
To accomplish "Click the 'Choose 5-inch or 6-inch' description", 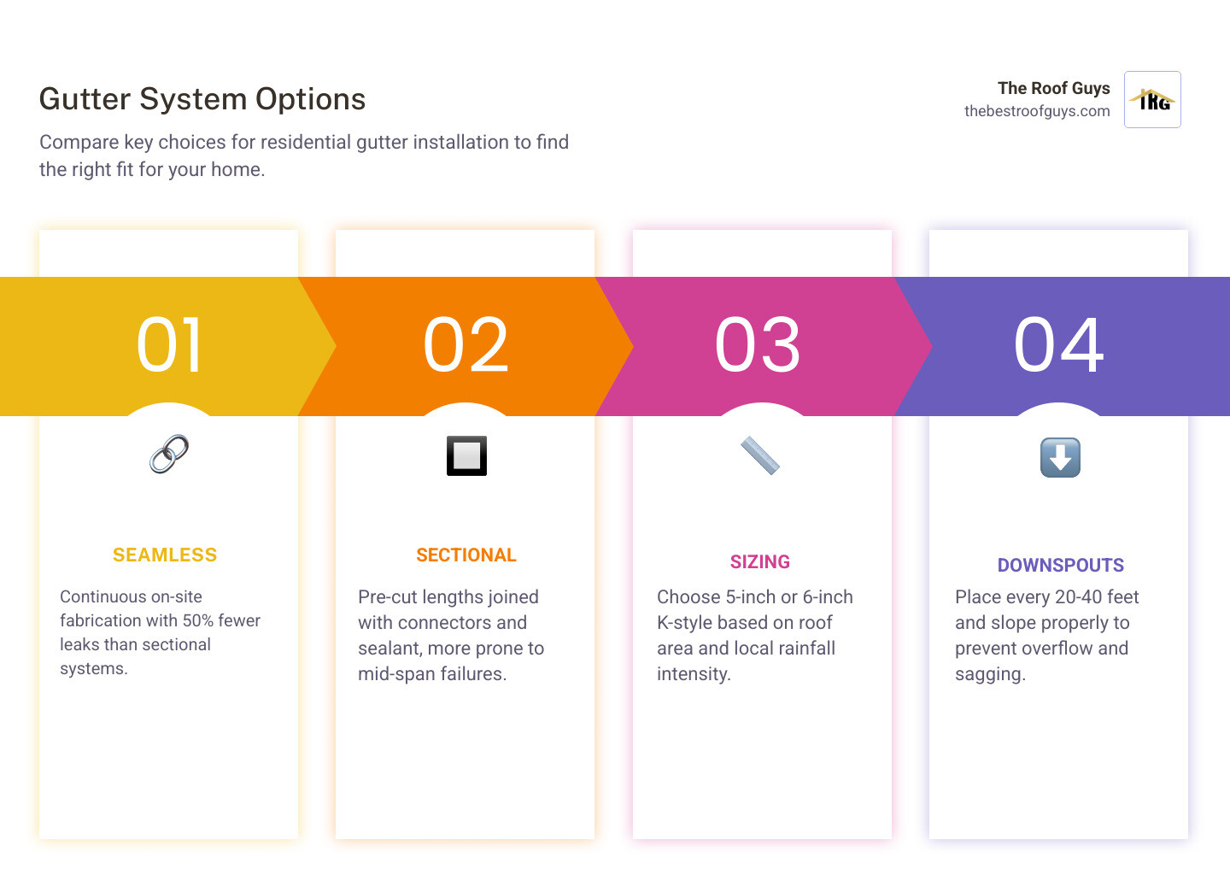I will (755, 636).
